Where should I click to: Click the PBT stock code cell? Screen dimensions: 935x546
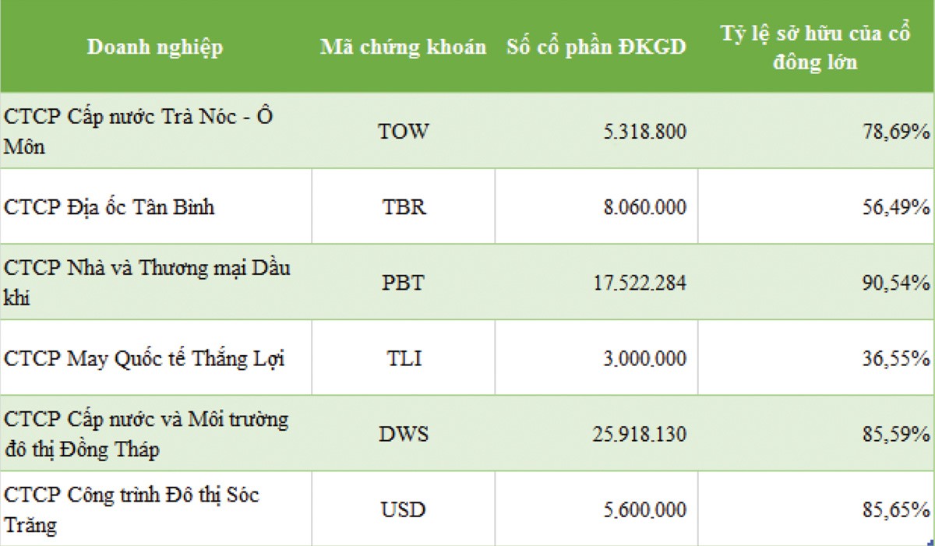pos(403,282)
